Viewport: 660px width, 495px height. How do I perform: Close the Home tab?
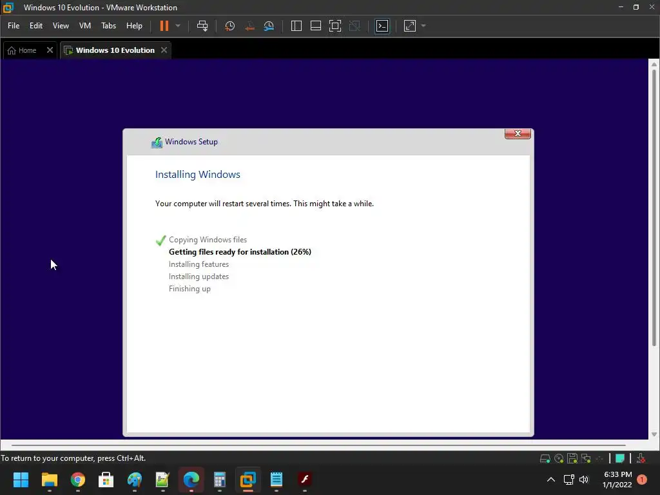50,50
